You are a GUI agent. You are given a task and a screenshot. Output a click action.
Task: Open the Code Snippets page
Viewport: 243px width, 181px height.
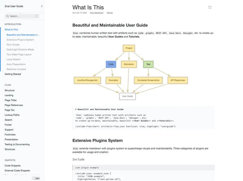pos(12,165)
